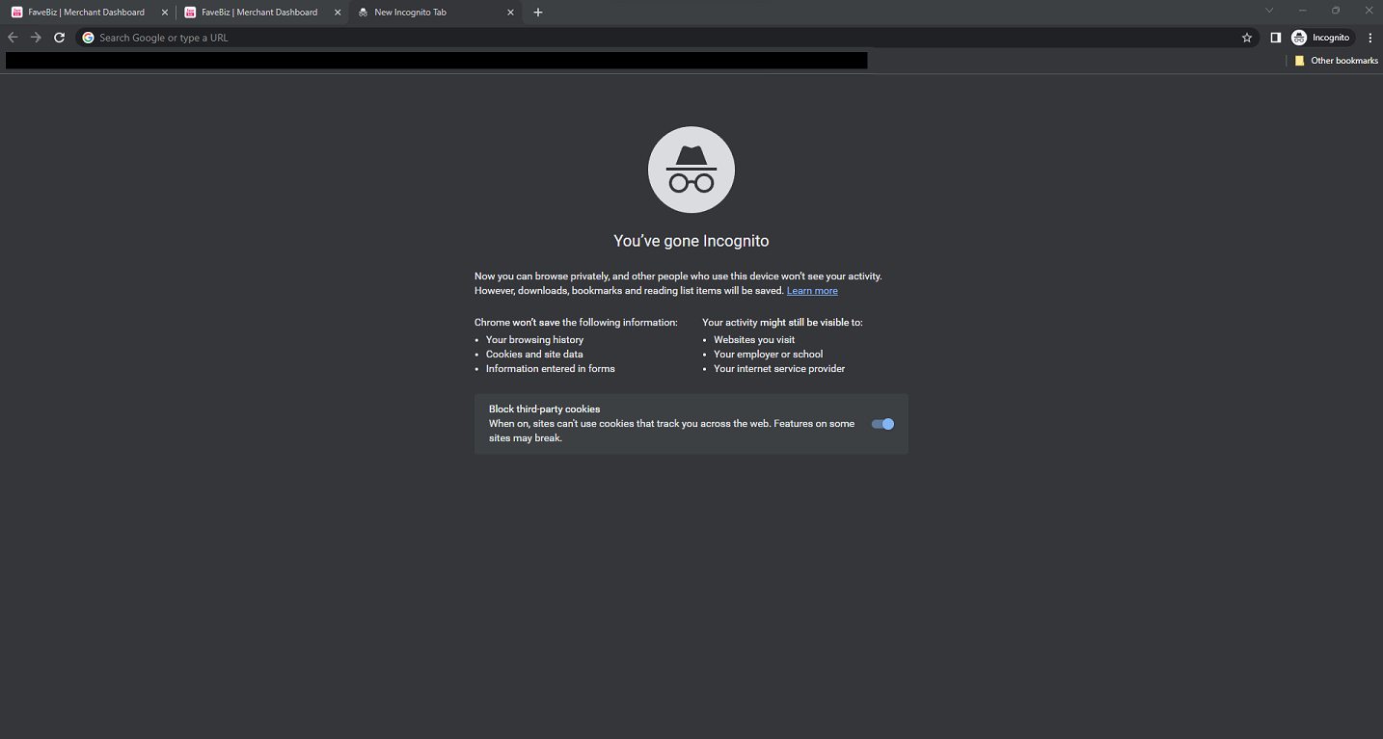Click the 'Your employer or school' list item

click(769, 355)
